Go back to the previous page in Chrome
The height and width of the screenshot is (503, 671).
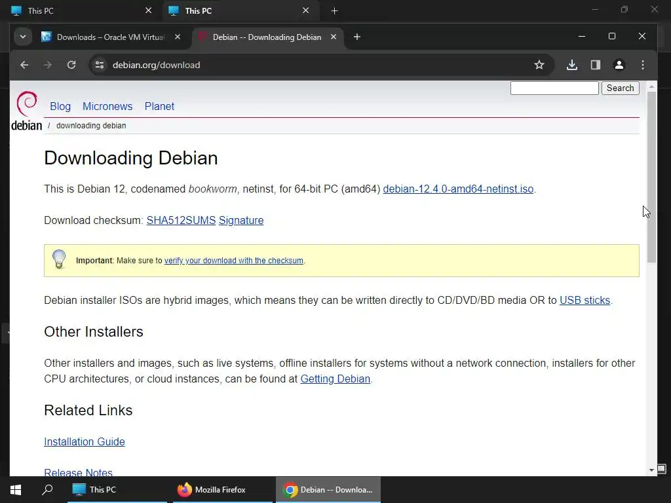24,65
